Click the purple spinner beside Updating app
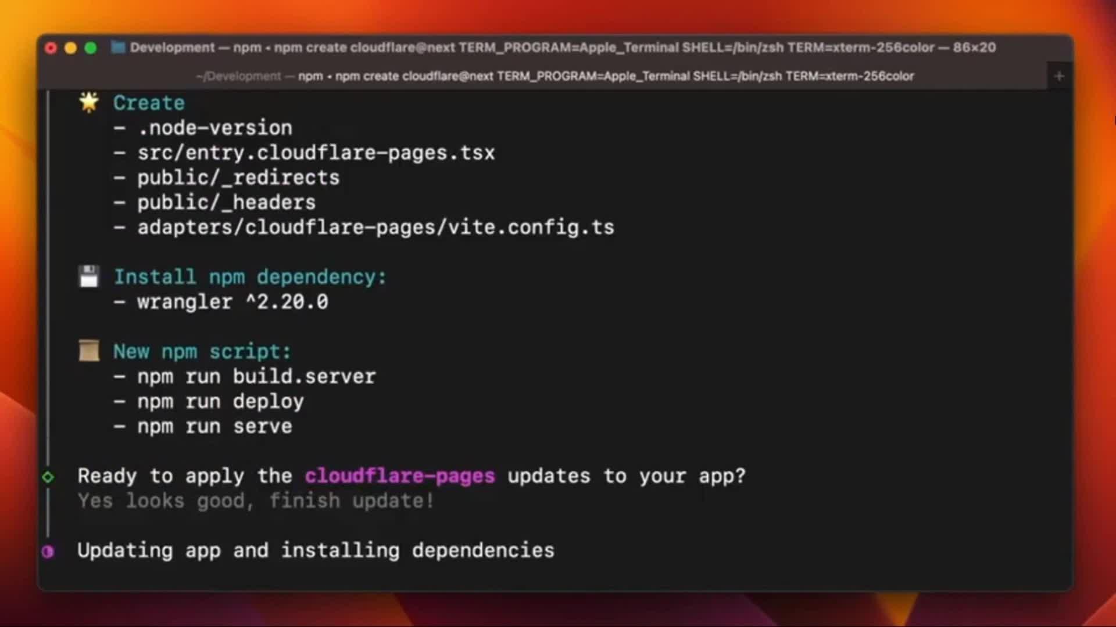 [48, 552]
